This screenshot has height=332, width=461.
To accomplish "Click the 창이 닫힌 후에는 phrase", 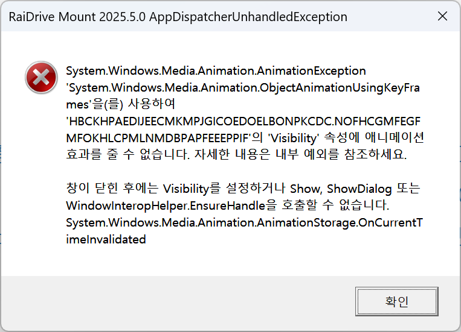I will pyautogui.click(x=112, y=188).
